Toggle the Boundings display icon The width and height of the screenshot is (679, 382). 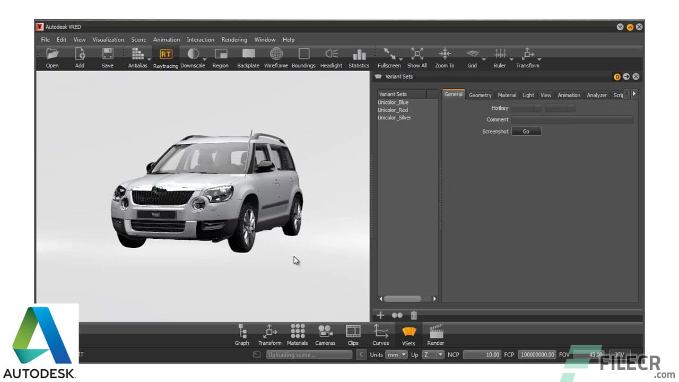(x=303, y=54)
